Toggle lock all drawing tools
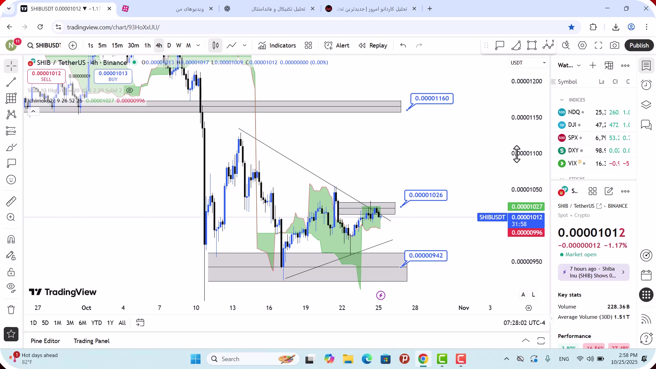This screenshot has width=656, height=369. click(x=11, y=272)
